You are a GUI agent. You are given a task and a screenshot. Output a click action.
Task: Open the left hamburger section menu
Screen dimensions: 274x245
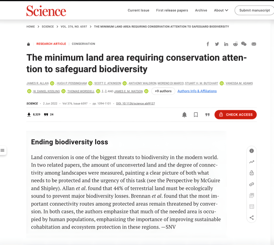coord(3,151)
